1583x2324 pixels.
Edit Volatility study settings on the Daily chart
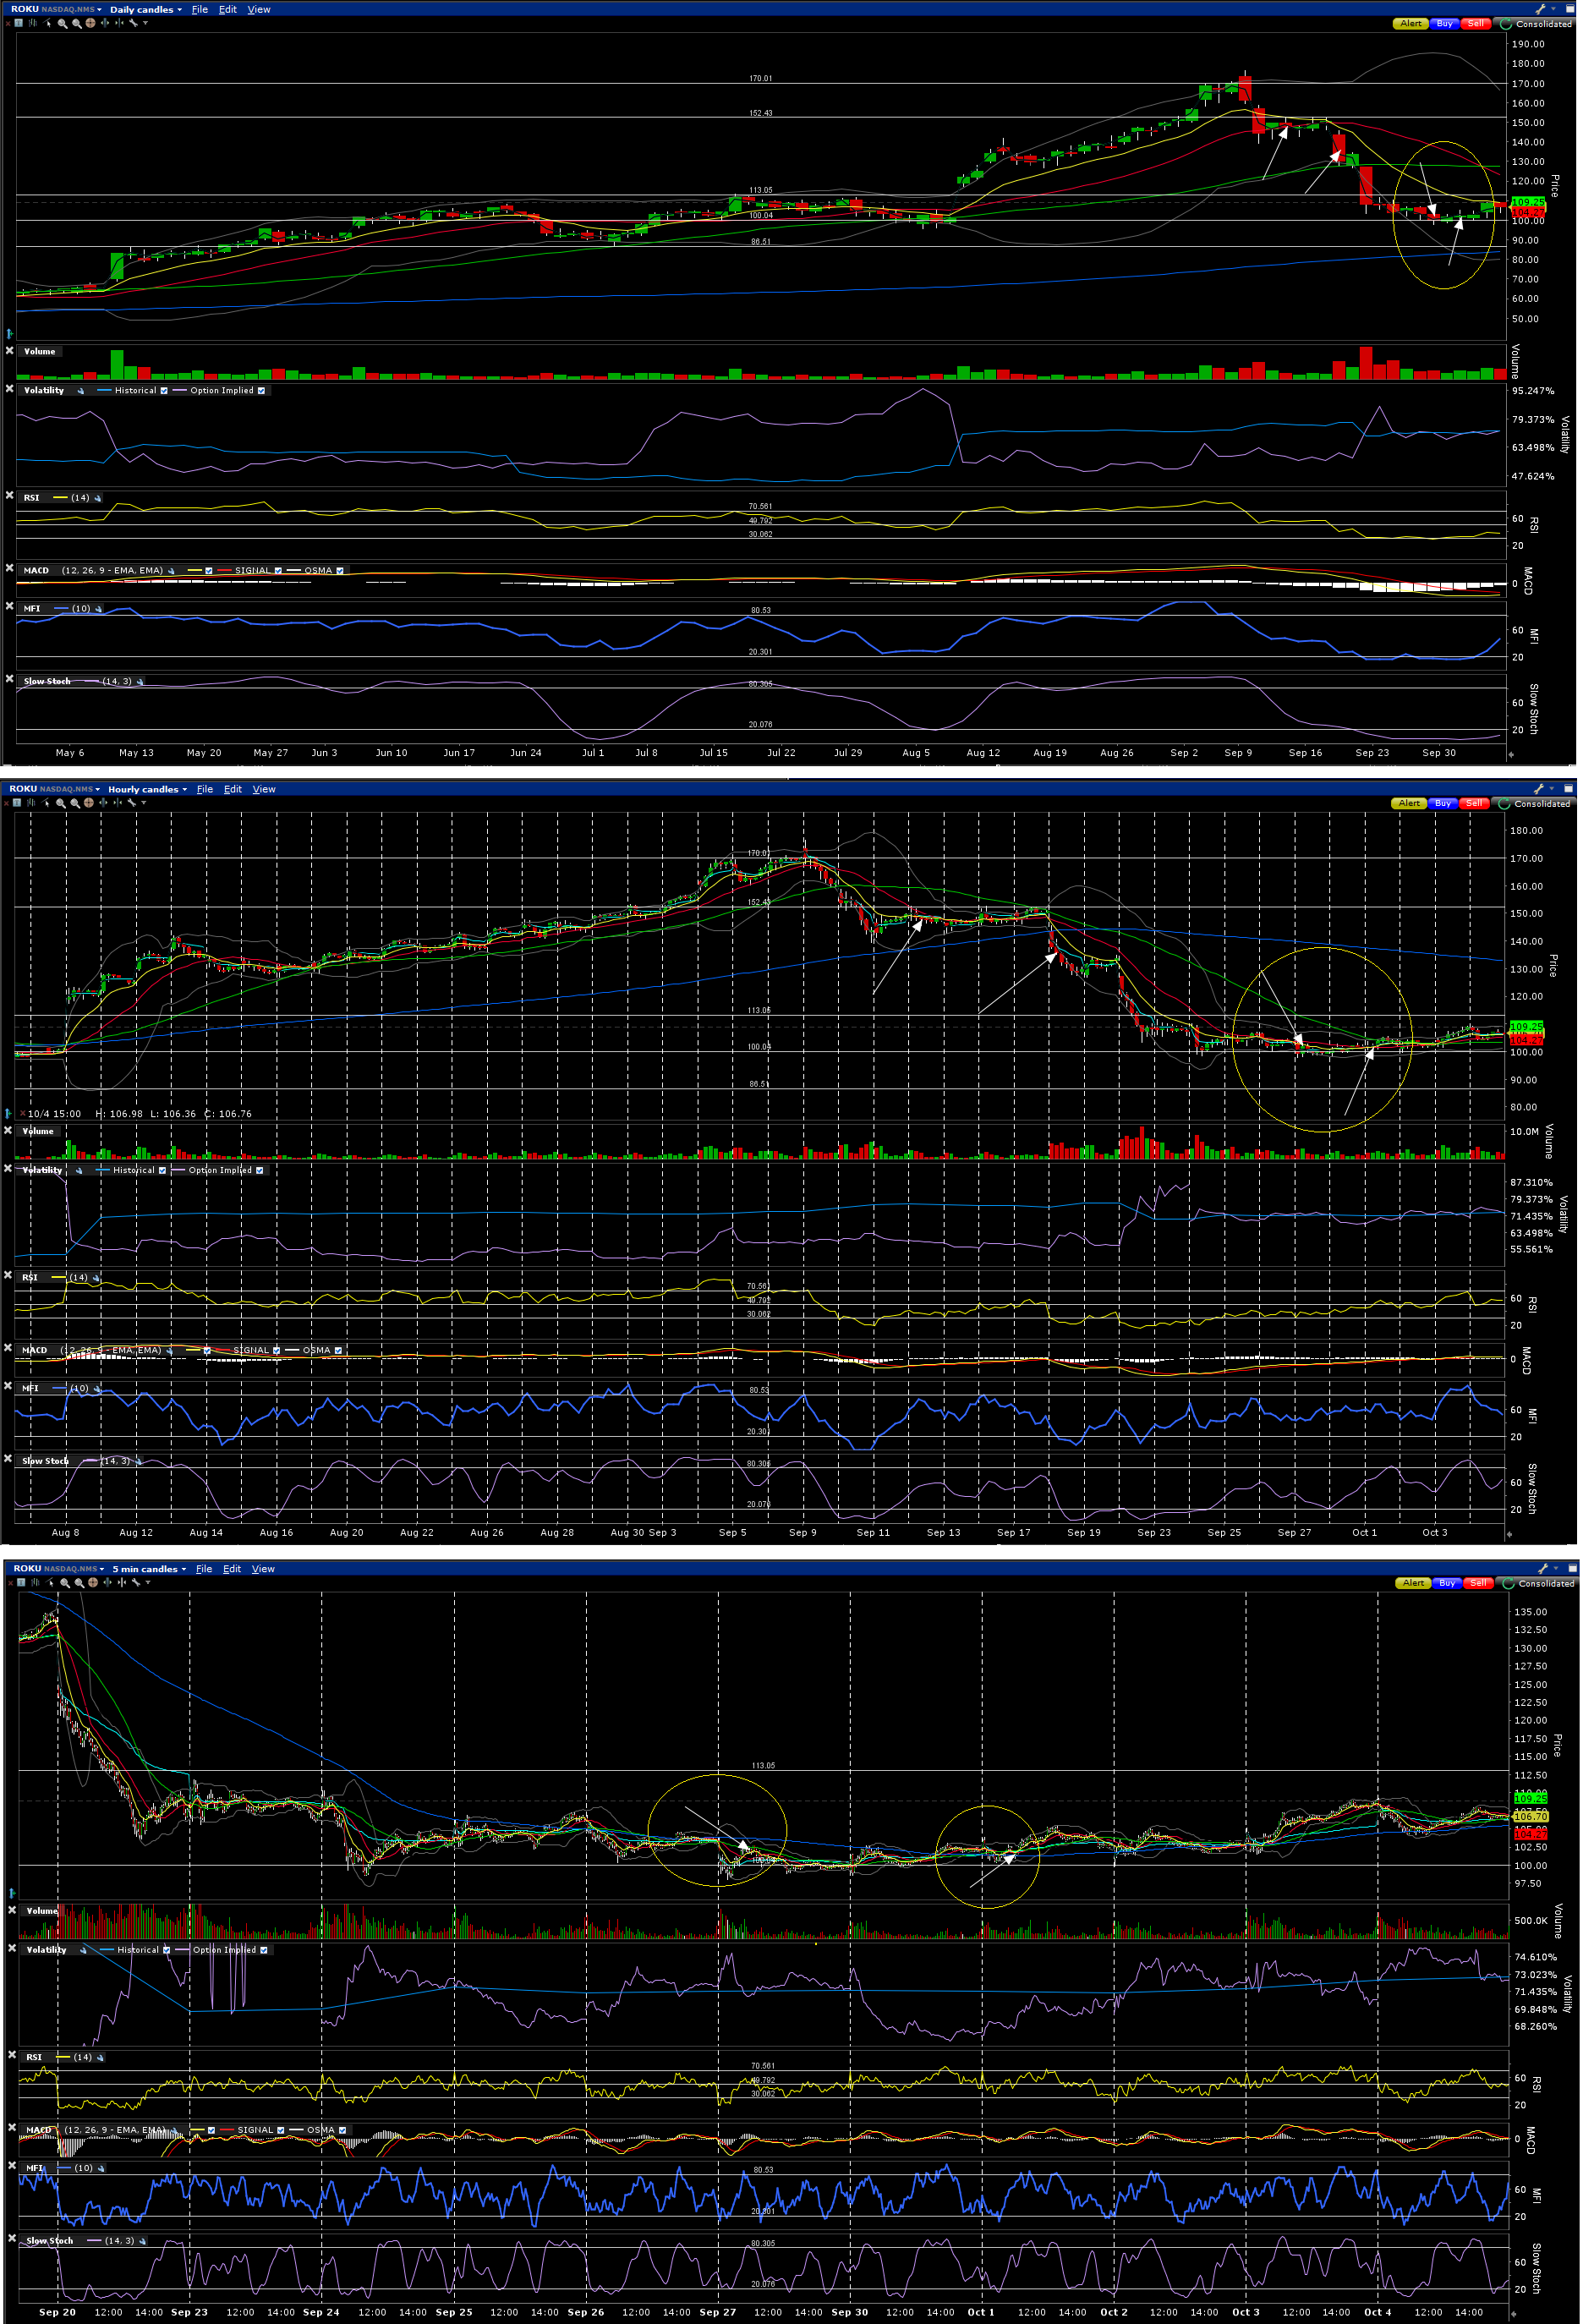81,391
